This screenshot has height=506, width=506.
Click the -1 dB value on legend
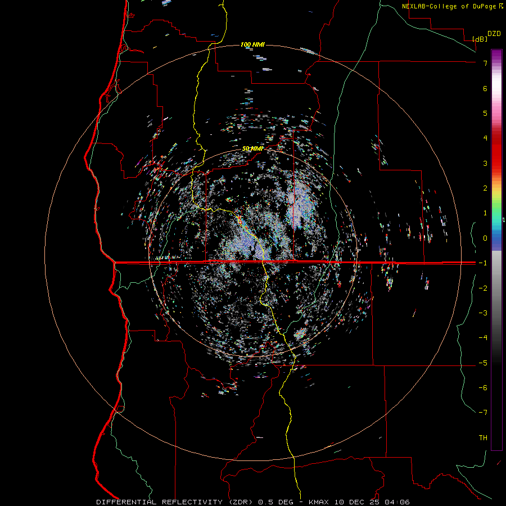[x=483, y=263]
